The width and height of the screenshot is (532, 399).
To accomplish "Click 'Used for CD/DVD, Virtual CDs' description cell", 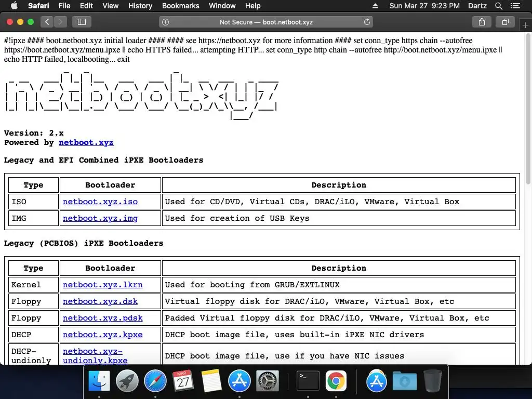I will tap(339, 202).
